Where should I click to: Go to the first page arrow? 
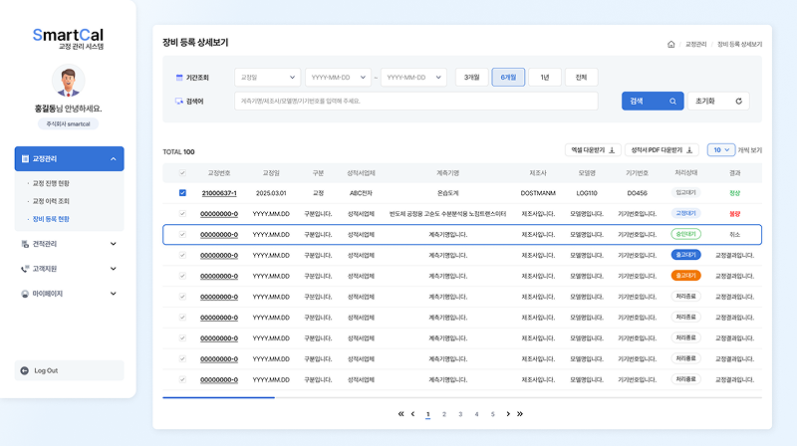(x=401, y=413)
